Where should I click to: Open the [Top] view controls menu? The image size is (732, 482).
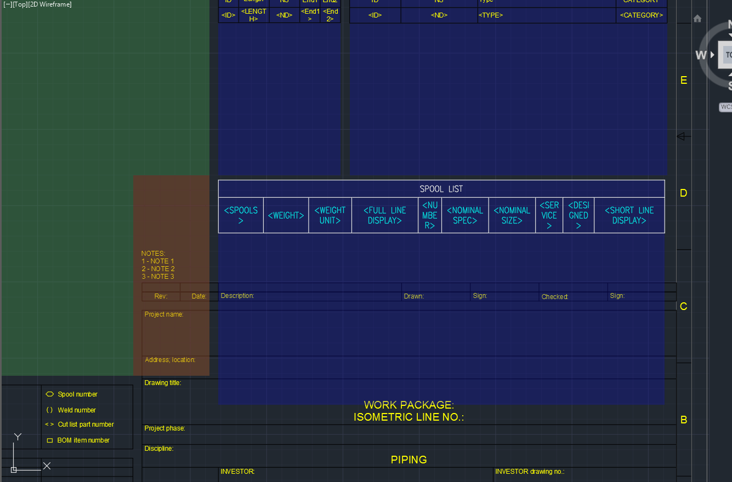click(x=20, y=4)
